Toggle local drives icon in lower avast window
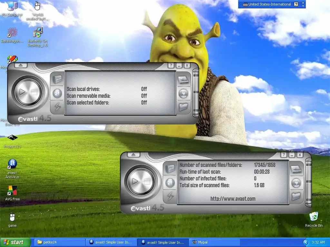The image size is (330, 247). [x=296, y=169]
